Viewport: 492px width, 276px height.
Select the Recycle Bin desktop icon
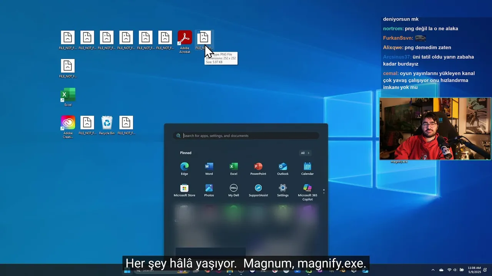coord(107,125)
